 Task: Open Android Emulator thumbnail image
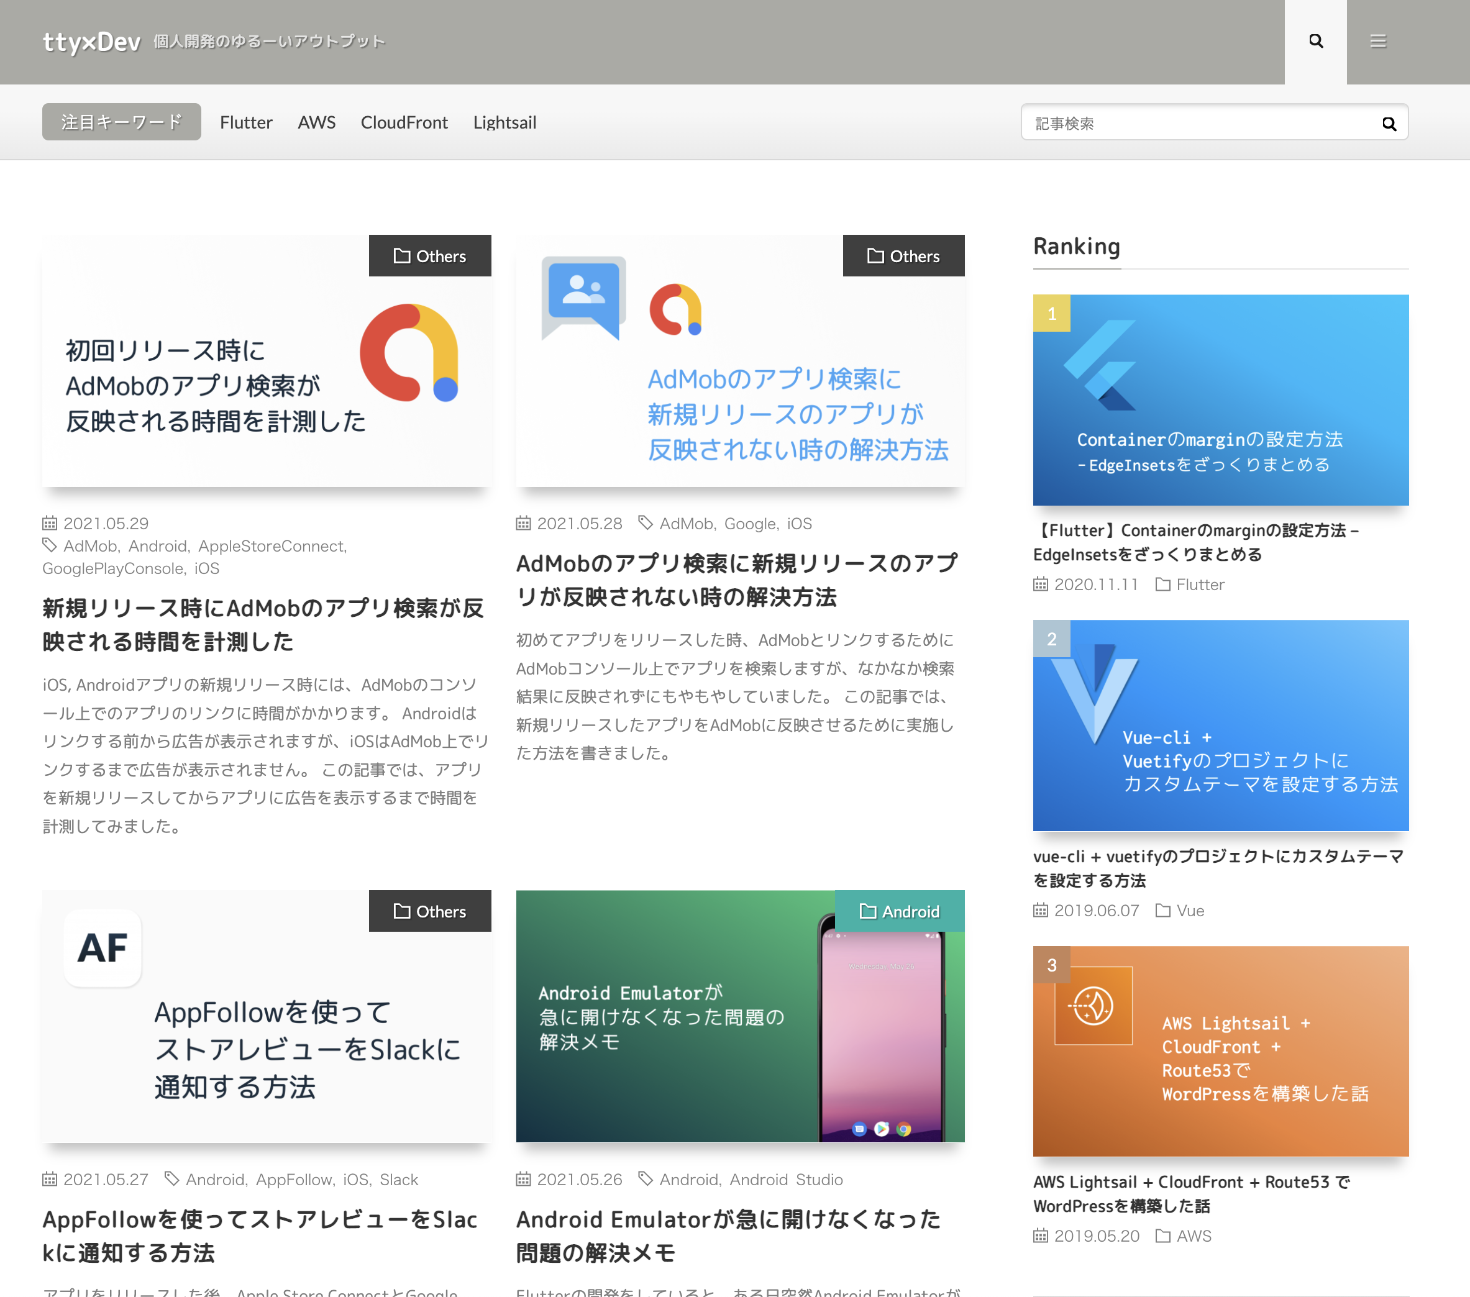740,1016
